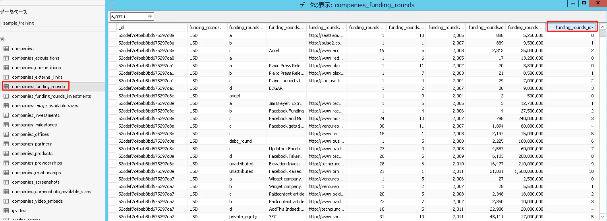
Task: Click the table icon beside companies_products
Action: point(6,153)
